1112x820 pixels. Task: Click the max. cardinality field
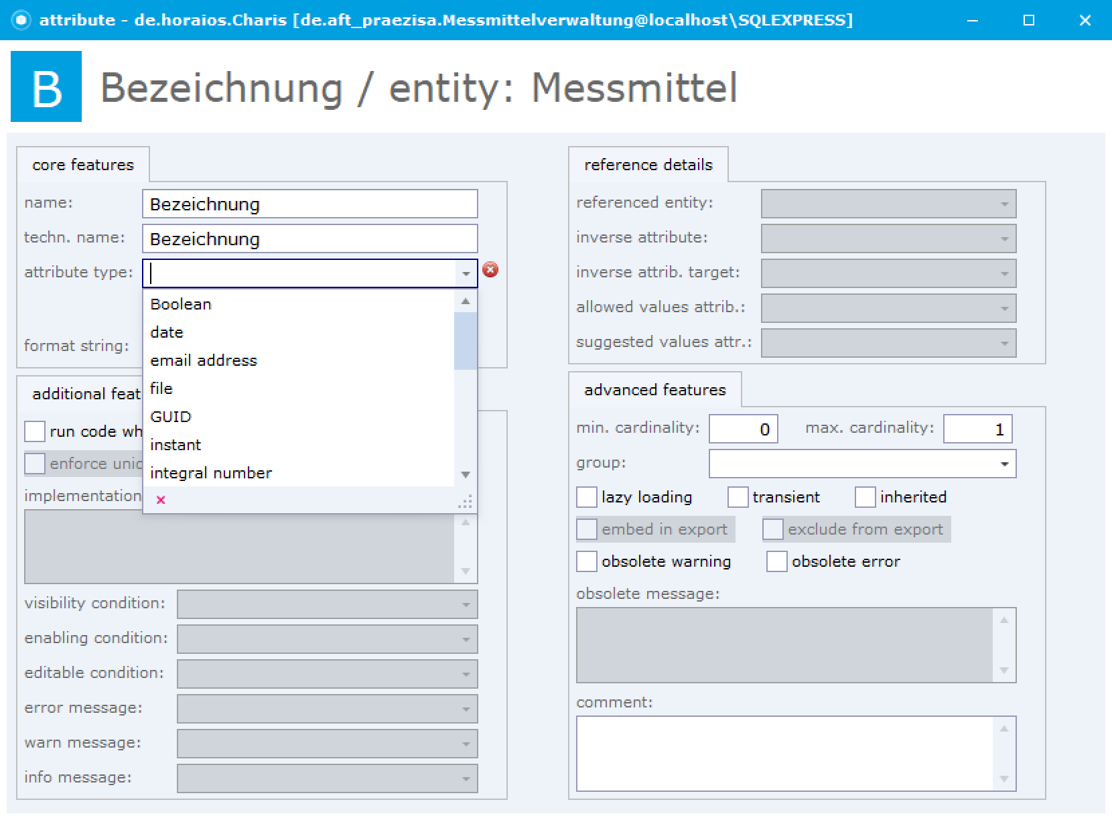pos(977,429)
